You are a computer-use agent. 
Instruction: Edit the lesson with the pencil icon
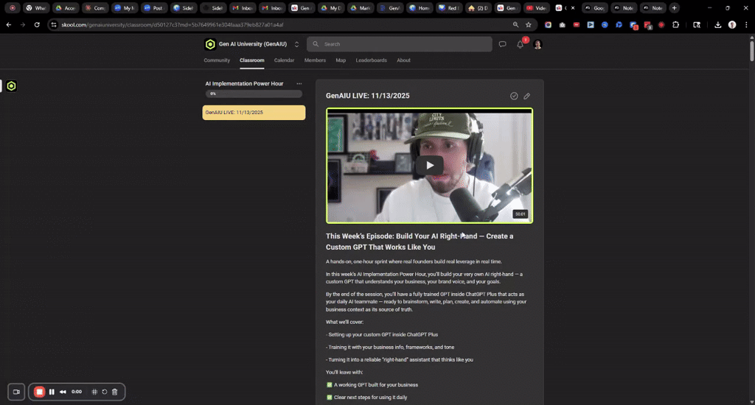(x=526, y=96)
